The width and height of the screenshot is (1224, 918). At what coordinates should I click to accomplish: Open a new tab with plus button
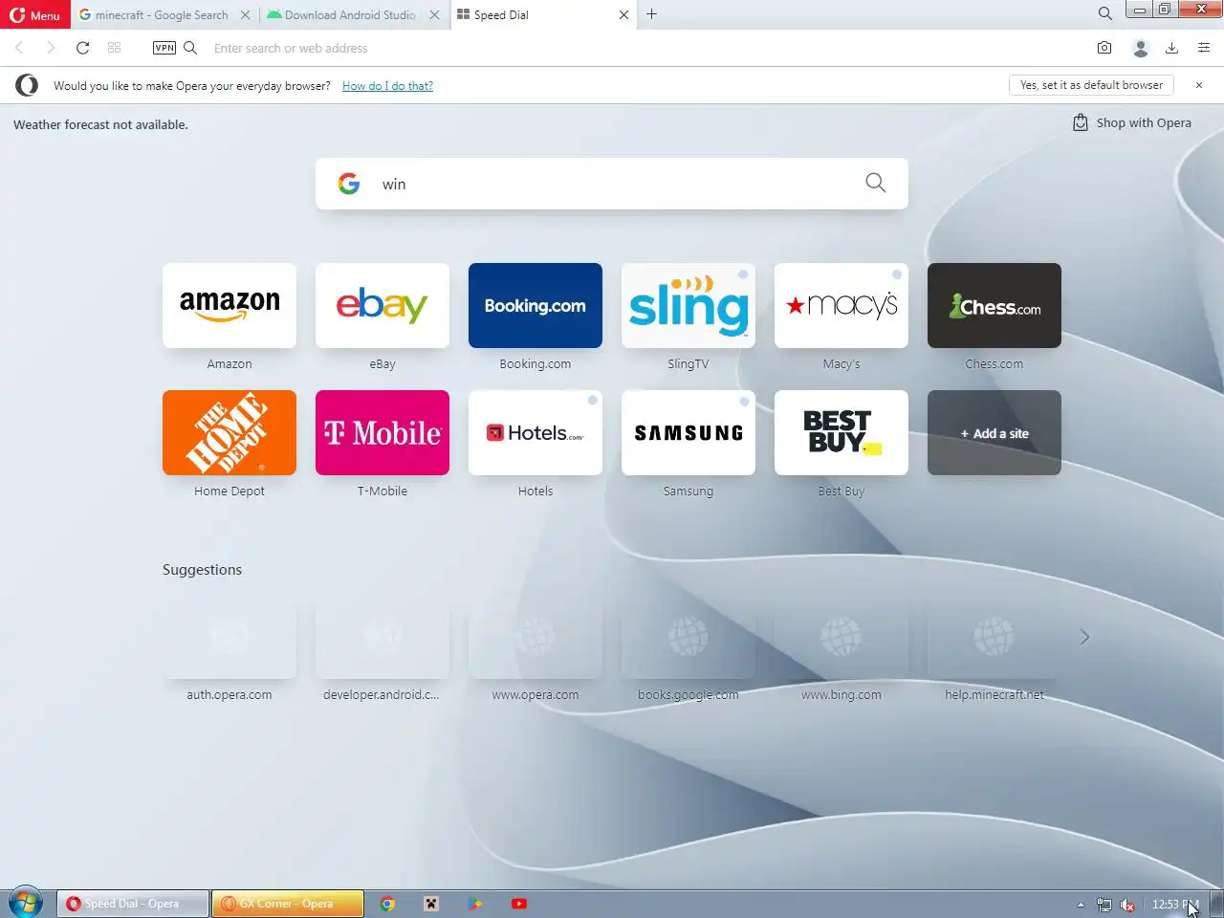[652, 14]
